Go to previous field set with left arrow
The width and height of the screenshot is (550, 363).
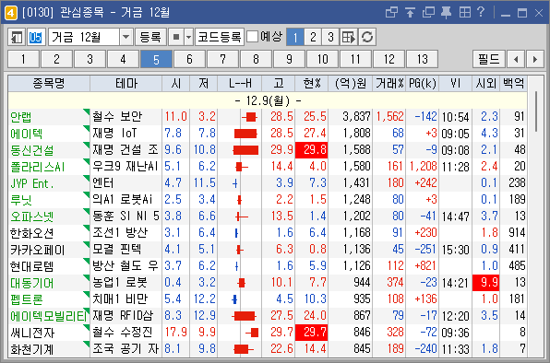click(x=516, y=59)
